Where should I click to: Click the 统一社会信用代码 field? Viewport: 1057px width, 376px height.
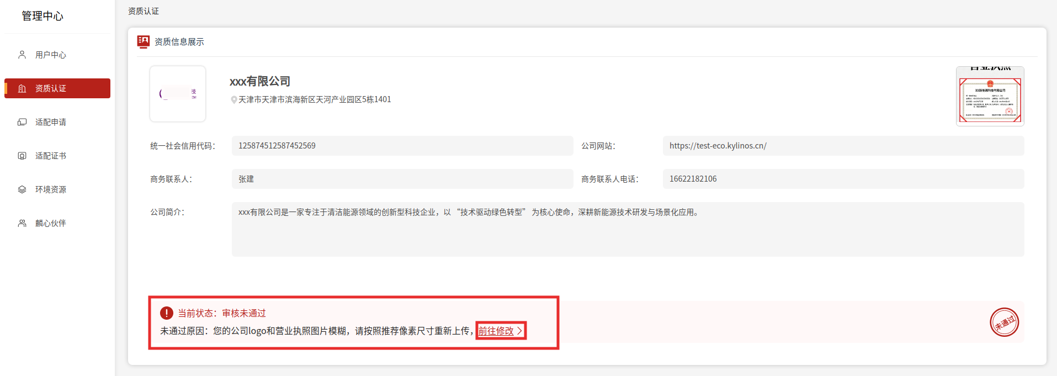point(402,146)
